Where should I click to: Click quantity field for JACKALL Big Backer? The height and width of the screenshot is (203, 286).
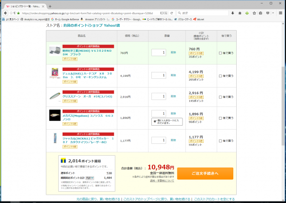click(x=159, y=140)
